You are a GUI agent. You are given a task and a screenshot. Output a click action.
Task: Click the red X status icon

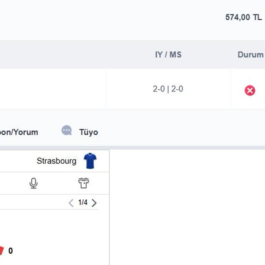point(250,90)
